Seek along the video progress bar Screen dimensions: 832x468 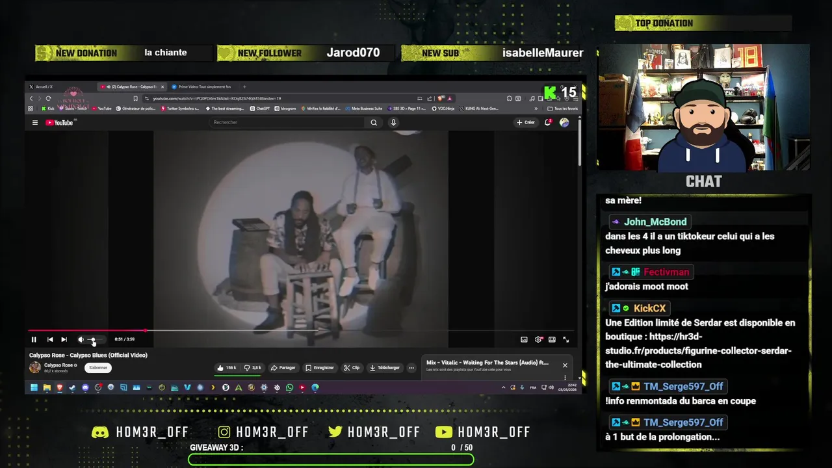click(x=302, y=330)
